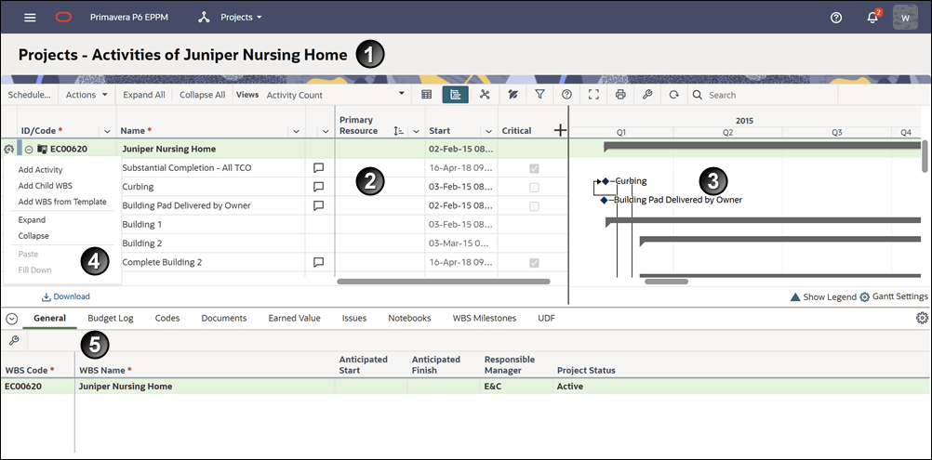932x460 pixels.
Task: Switch to the Codes tab
Action: pyautogui.click(x=167, y=318)
